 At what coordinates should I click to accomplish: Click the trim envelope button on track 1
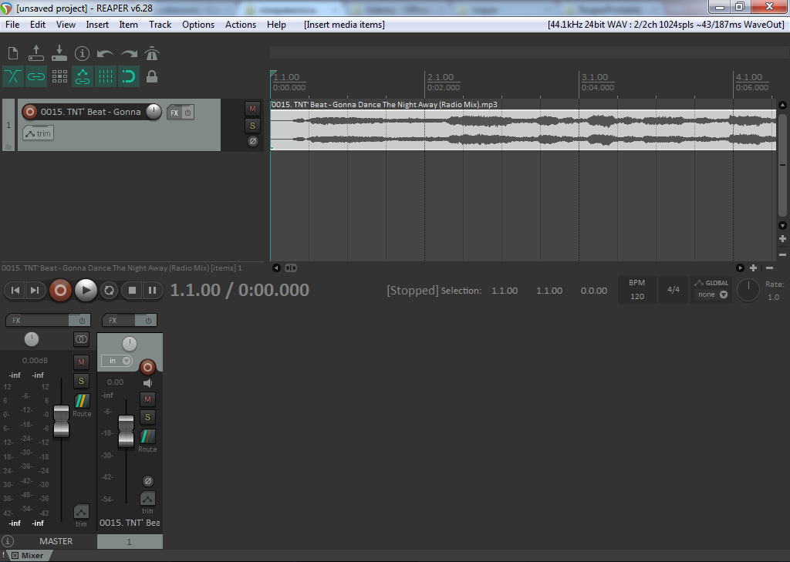coord(38,133)
